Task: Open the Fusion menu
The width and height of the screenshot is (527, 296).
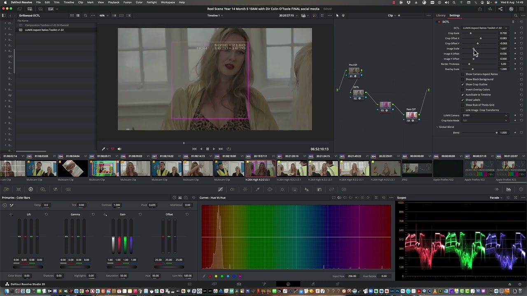Action: 128,2
